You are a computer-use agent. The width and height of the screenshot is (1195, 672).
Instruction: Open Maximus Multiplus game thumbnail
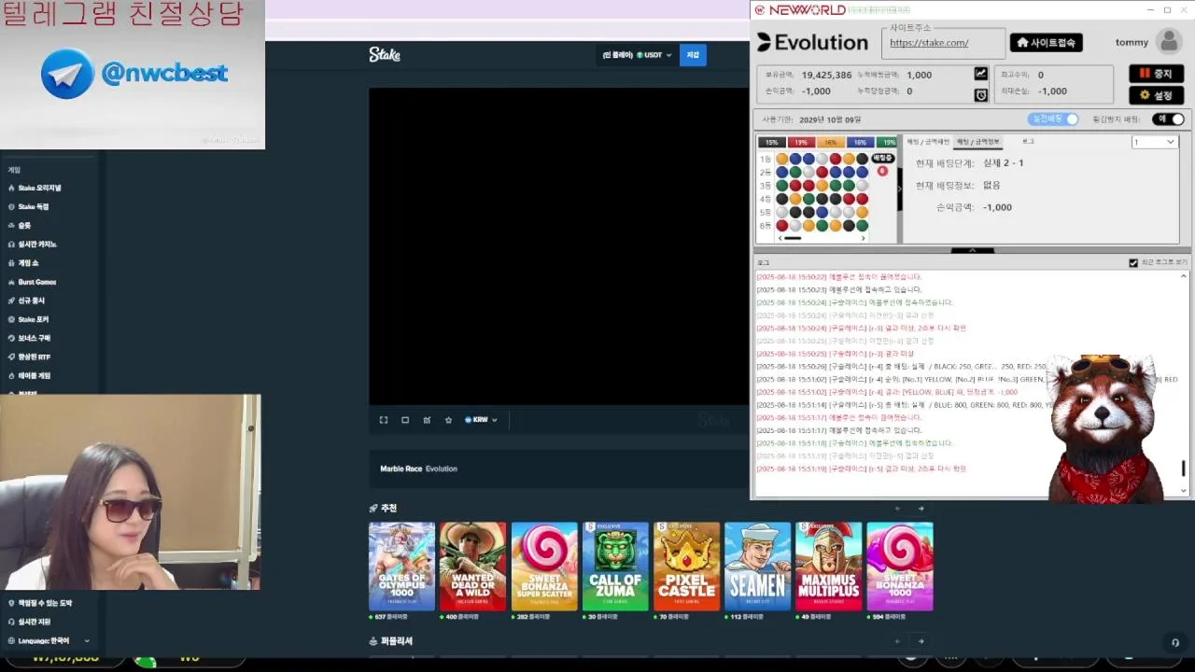click(x=828, y=567)
